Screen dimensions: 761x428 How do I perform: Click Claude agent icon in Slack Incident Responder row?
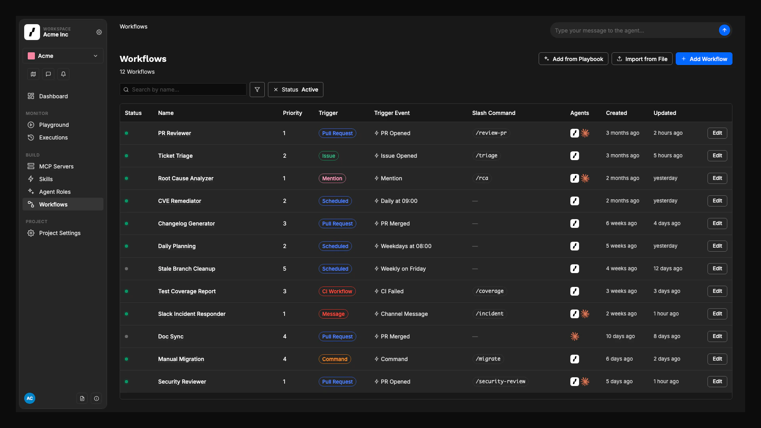tap(585, 314)
